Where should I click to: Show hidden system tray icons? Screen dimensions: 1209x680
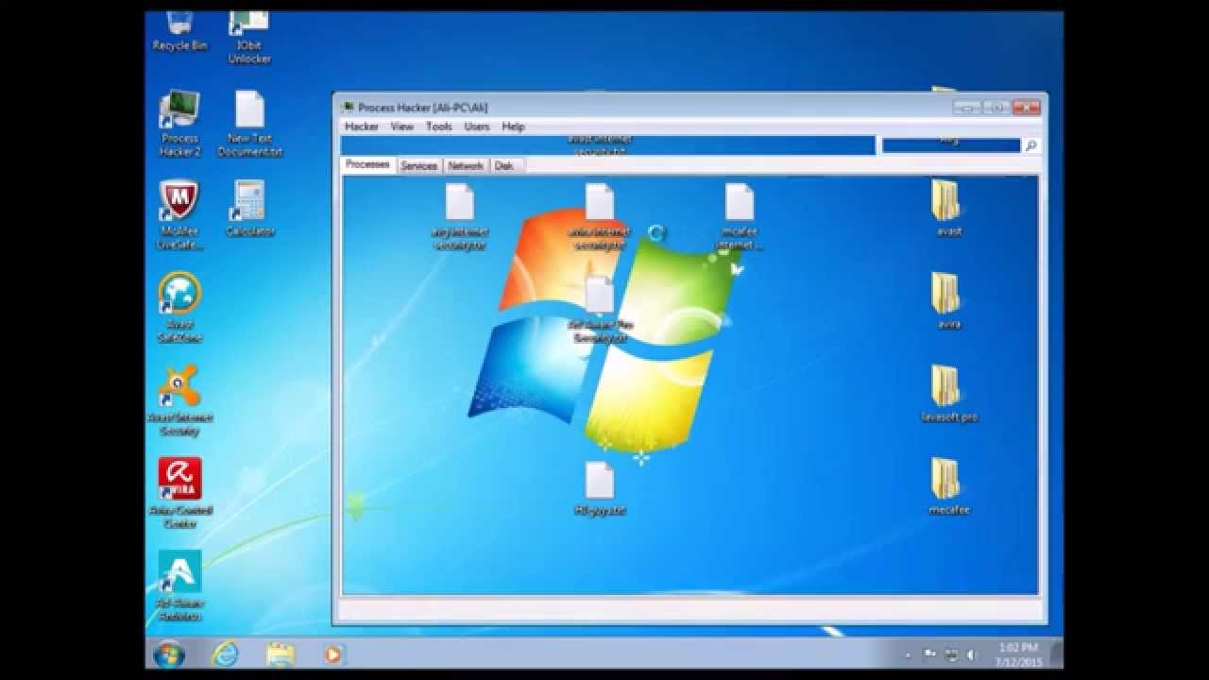coord(908,654)
